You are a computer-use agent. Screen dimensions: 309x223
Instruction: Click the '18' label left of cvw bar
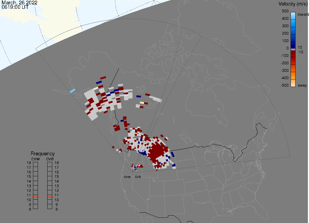[x=29, y=163]
